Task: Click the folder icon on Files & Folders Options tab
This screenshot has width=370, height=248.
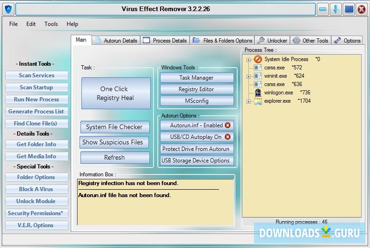Action: pos(196,40)
